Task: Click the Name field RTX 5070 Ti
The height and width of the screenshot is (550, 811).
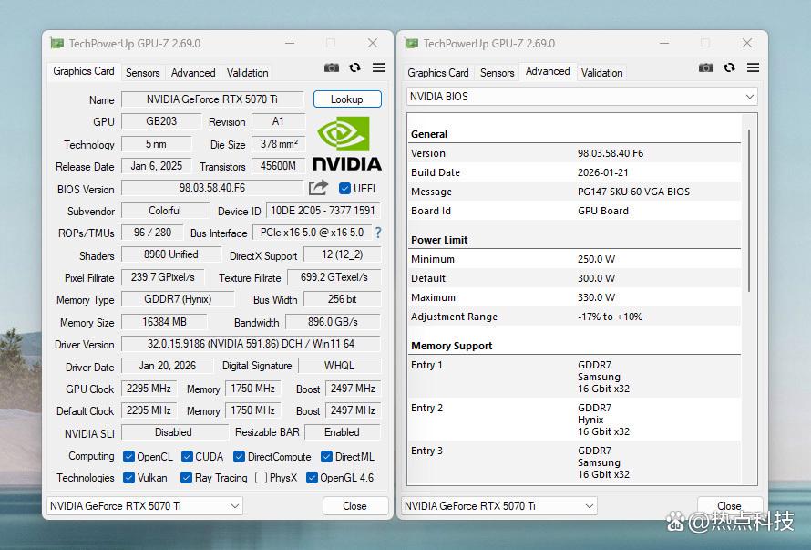Action: click(x=212, y=99)
